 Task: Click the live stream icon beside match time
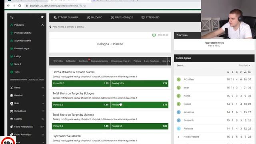(154, 35)
